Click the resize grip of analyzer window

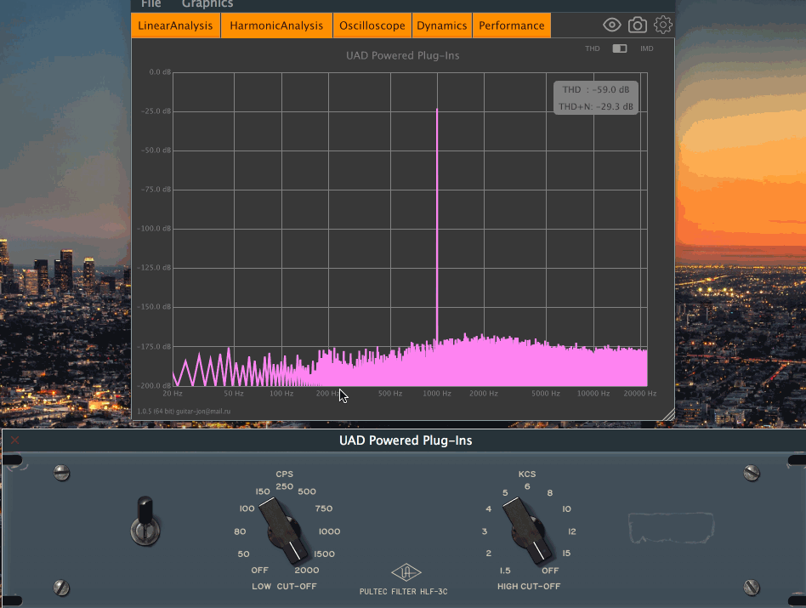(x=668, y=415)
